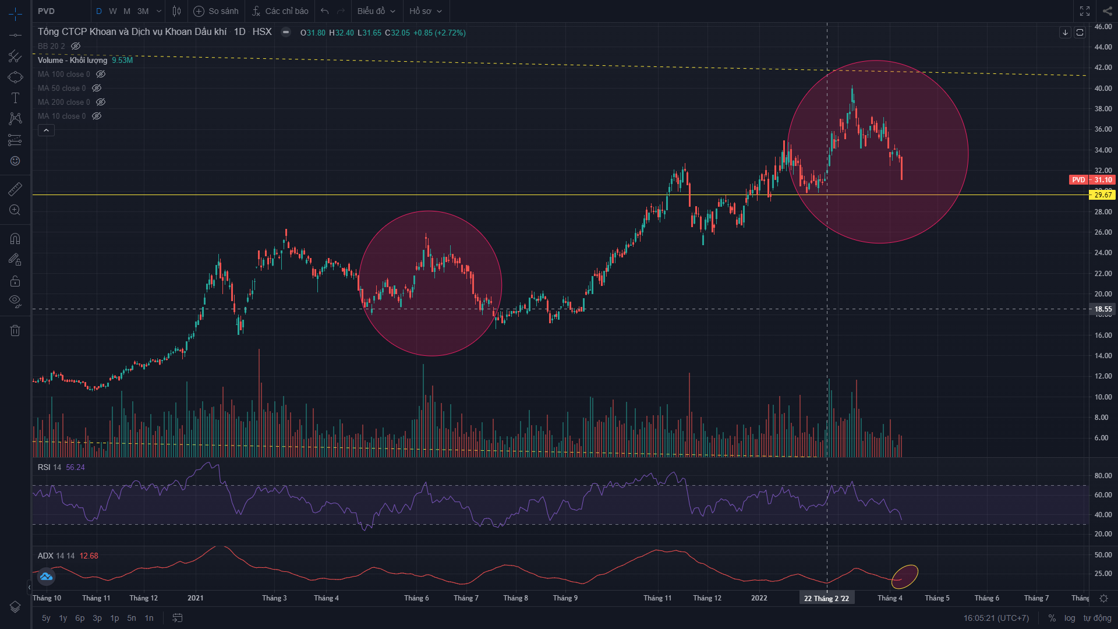The image size is (1118, 629).
Task: Toggle magnet mode snapping
Action: point(15,239)
